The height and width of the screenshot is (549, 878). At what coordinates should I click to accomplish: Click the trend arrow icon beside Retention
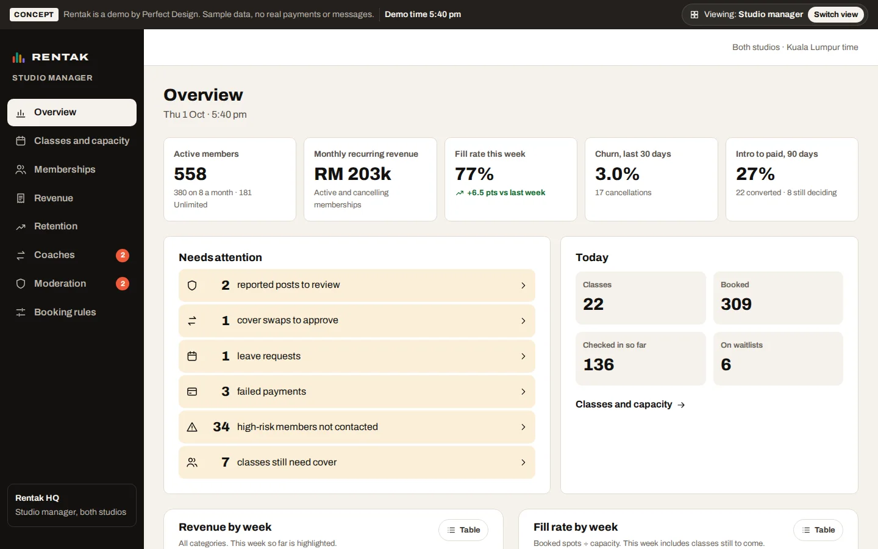(x=21, y=227)
